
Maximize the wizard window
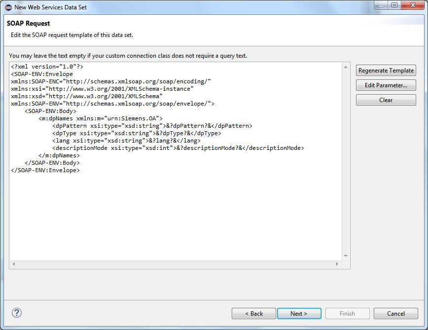tap(394, 5)
